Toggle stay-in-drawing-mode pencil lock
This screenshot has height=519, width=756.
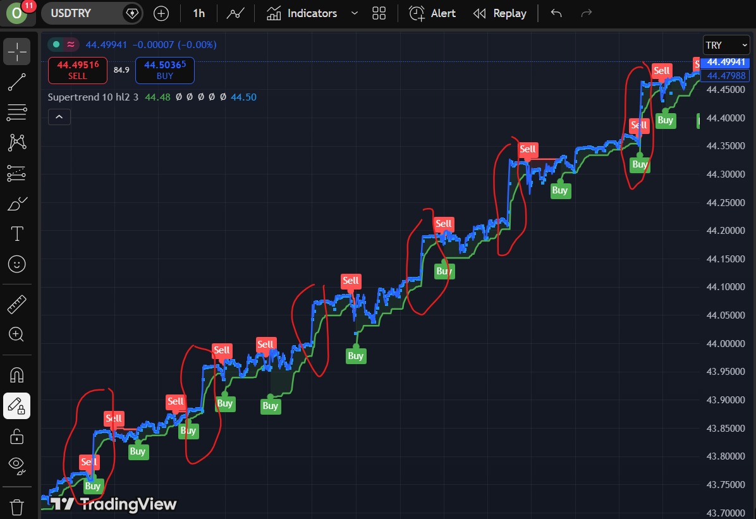[17, 406]
